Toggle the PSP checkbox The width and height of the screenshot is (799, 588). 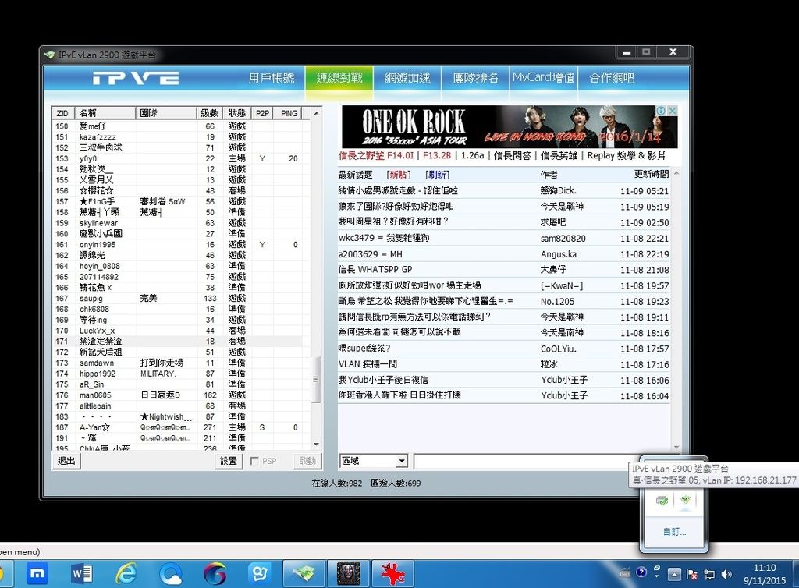pos(254,461)
